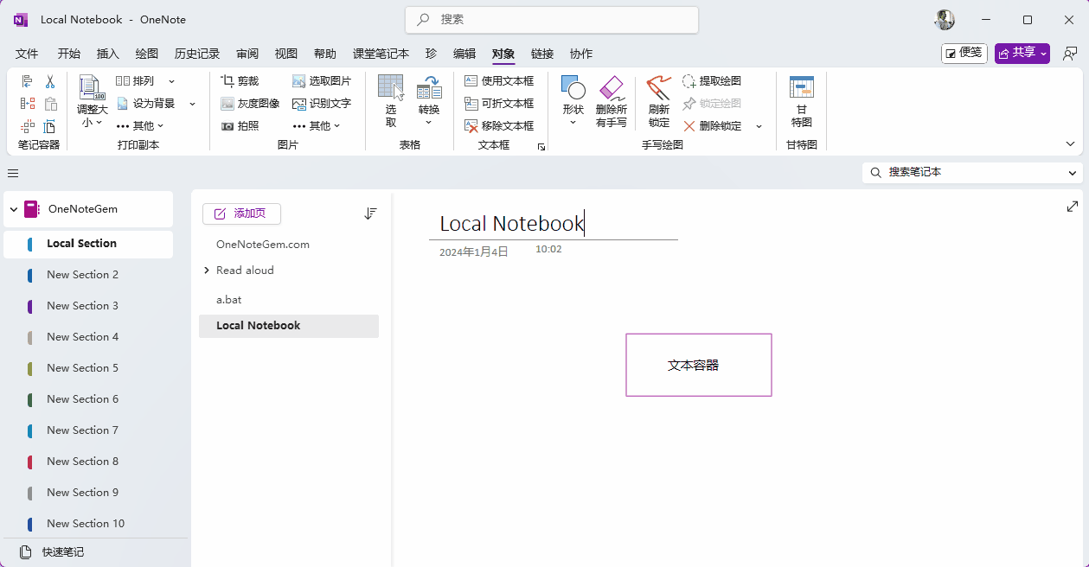Click the 删除所有手写 eraser icon
Viewport: 1089px width, 567px height.
pyautogui.click(x=612, y=87)
